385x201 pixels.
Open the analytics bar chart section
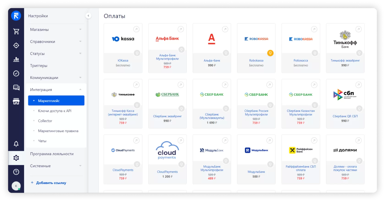[16, 60]
